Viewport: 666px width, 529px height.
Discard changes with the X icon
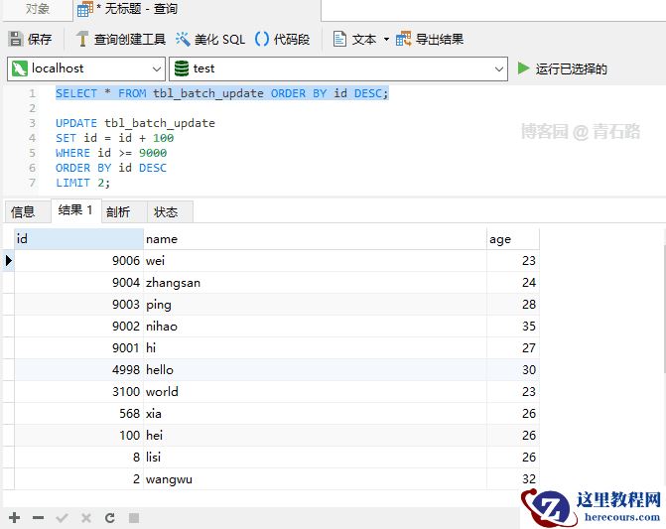tap(86, 517)
